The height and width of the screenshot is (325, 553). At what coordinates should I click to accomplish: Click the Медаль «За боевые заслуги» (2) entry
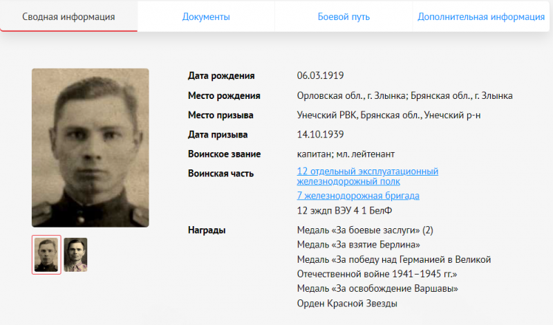365,230
